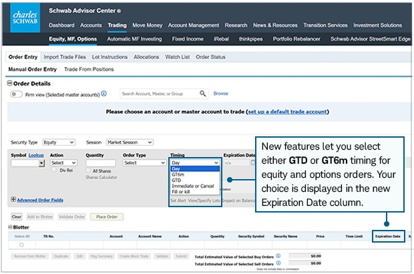The height and width of the screenshot is (274, 414).
Task: Click the Symbol Lookup link
Action: click(x=36, y=155)
